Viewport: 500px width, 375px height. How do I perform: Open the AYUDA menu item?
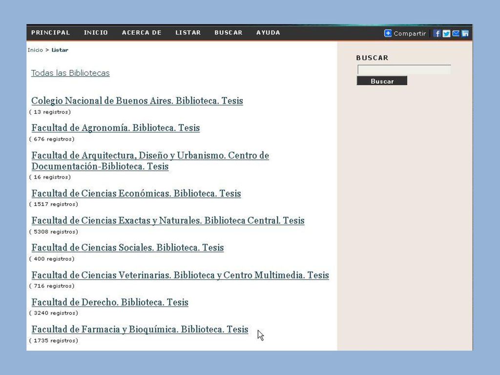[268, 33]
